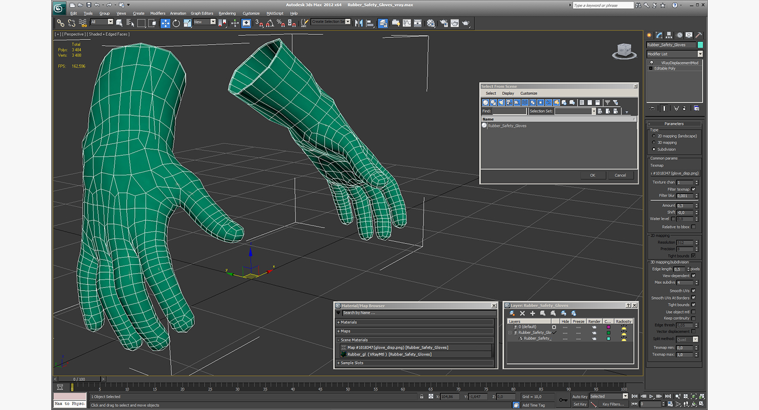
Task: Click the Align tool in main toolbar
Action: (371, 23)
